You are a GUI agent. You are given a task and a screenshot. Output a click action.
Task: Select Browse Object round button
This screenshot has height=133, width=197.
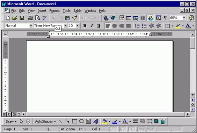tap(192, 104)
